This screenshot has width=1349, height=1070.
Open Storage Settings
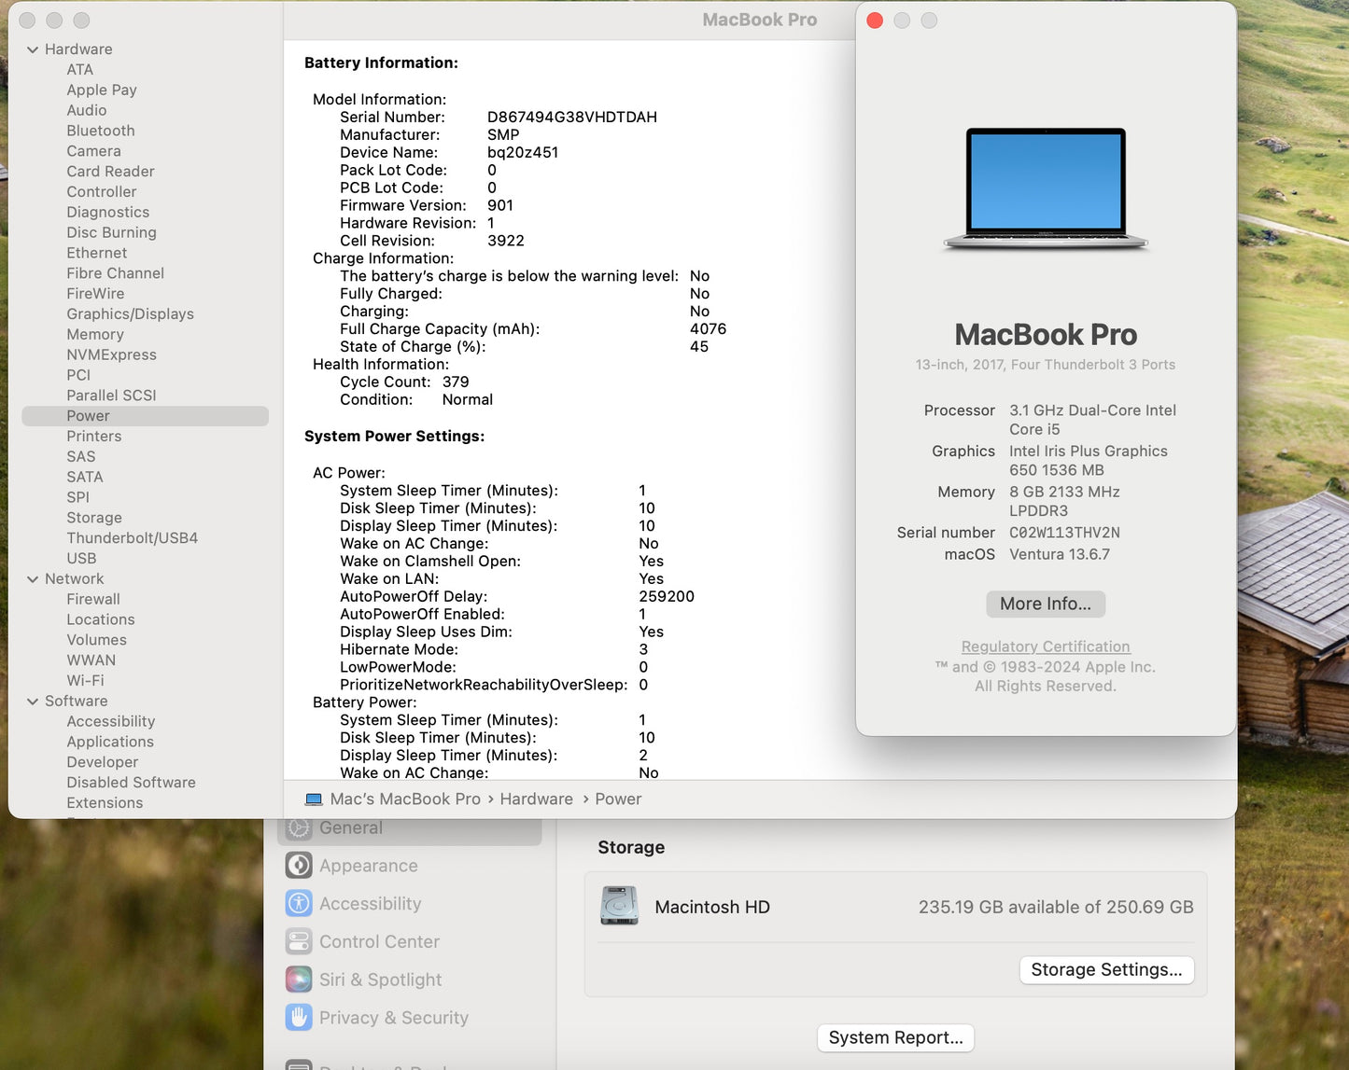tap(1106, 969)
